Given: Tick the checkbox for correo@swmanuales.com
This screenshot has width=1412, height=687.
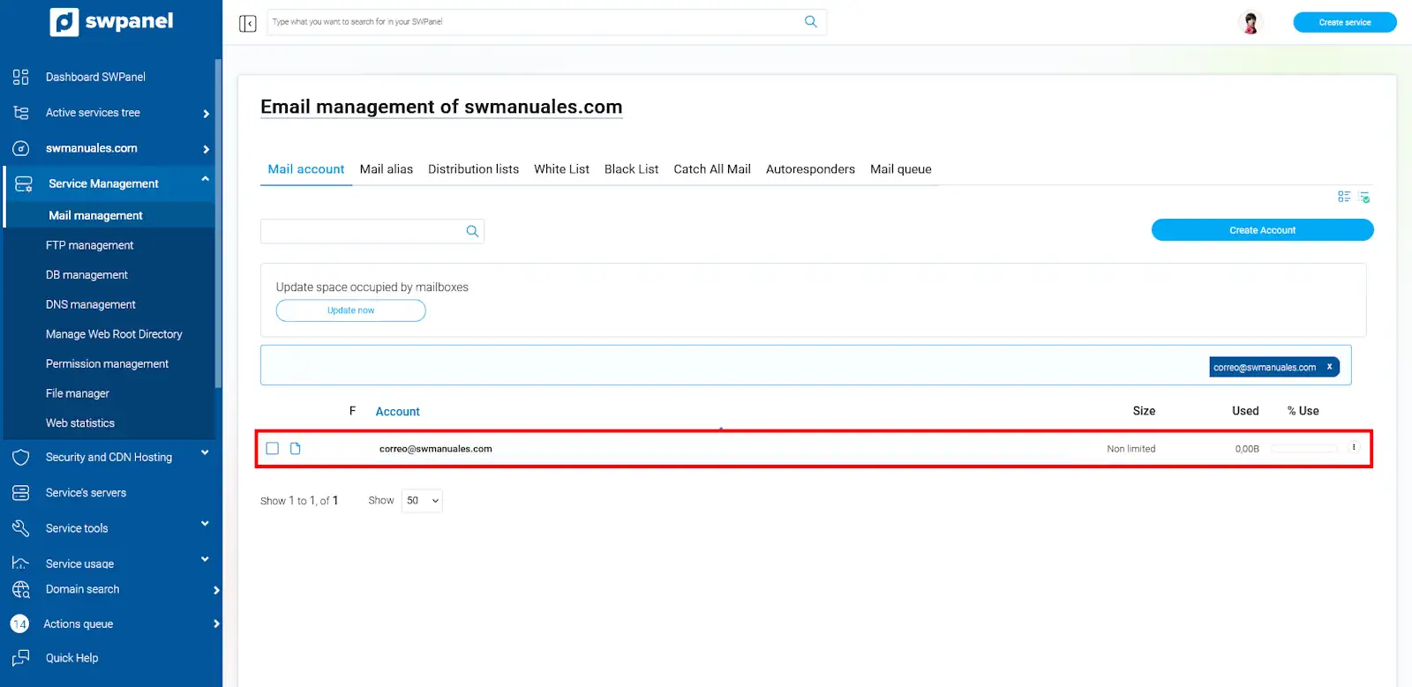Looking at the screenshot, I should [273, 448].
